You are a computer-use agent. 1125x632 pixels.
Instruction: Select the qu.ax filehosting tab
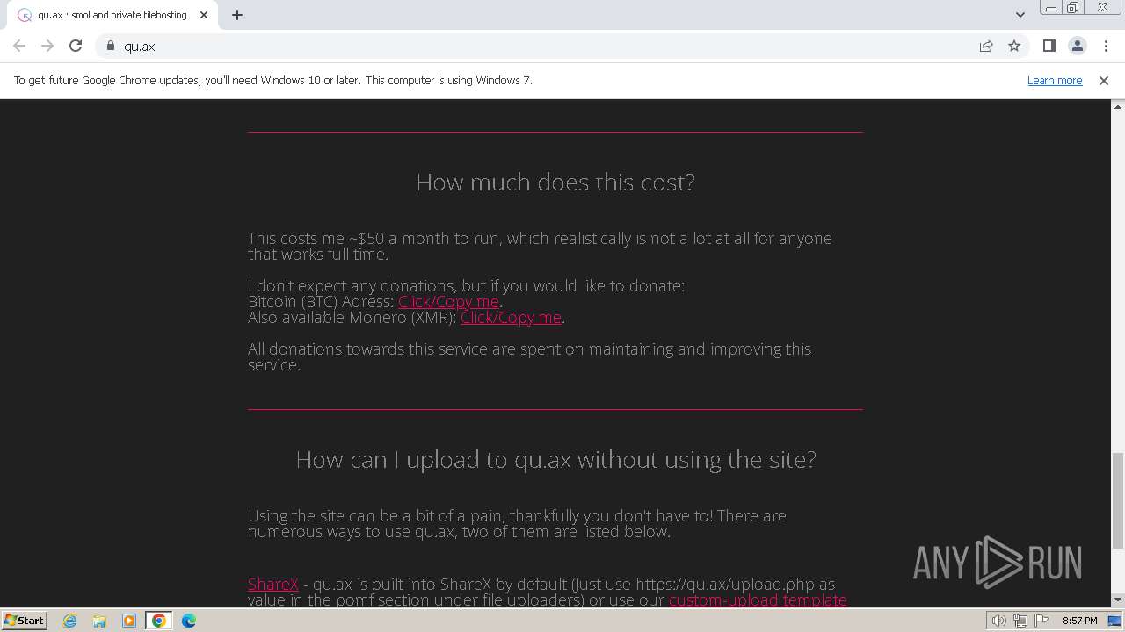tap(112, 15)
